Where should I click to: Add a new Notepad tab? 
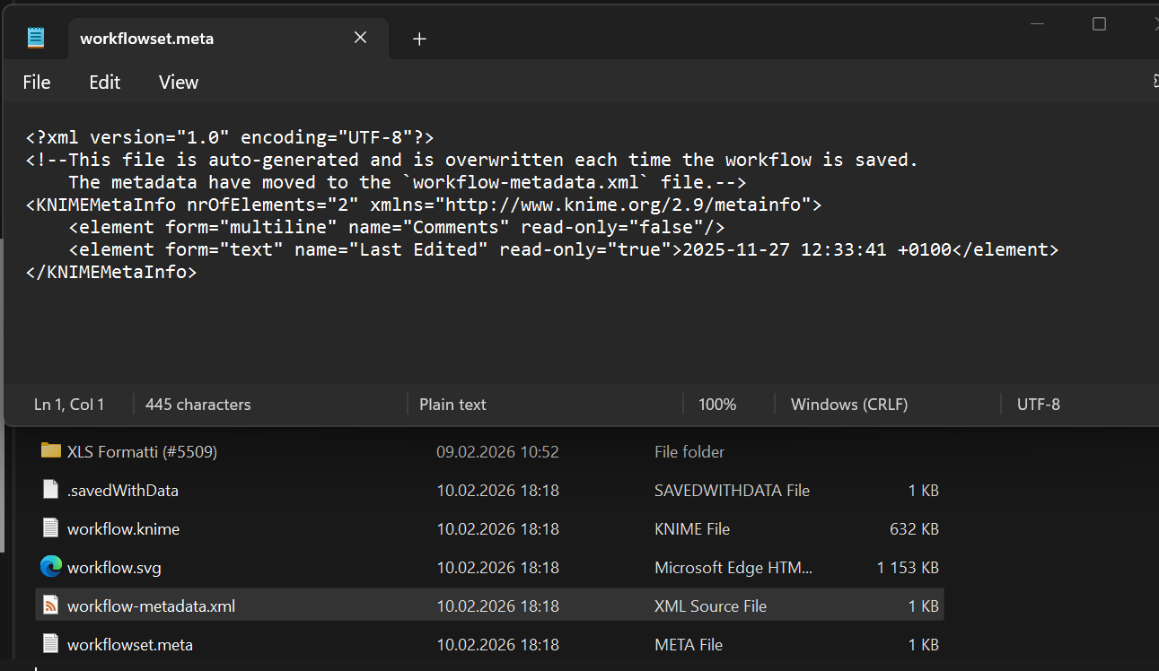[x=419, y=39]
